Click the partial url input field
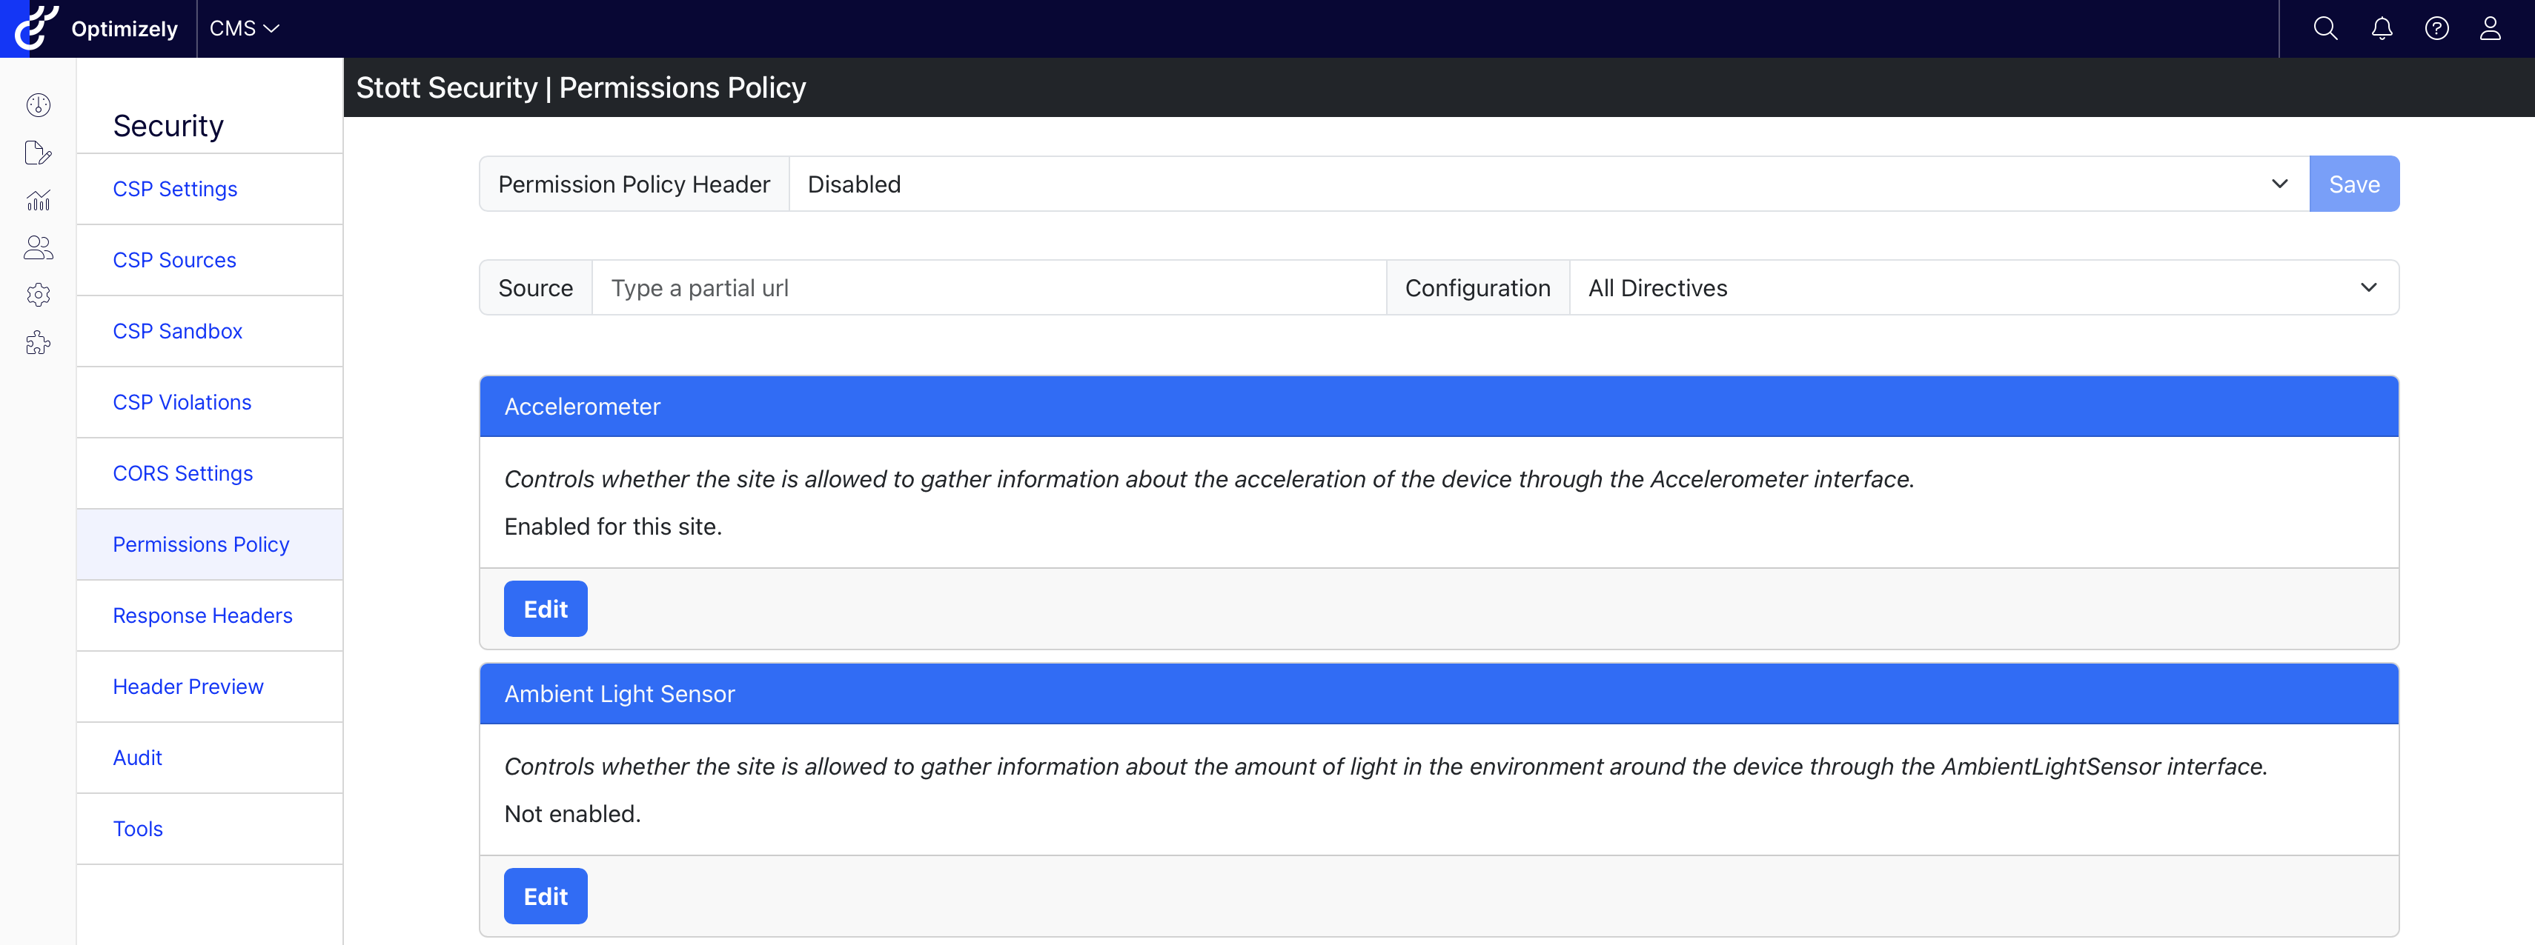 (988, 287)
